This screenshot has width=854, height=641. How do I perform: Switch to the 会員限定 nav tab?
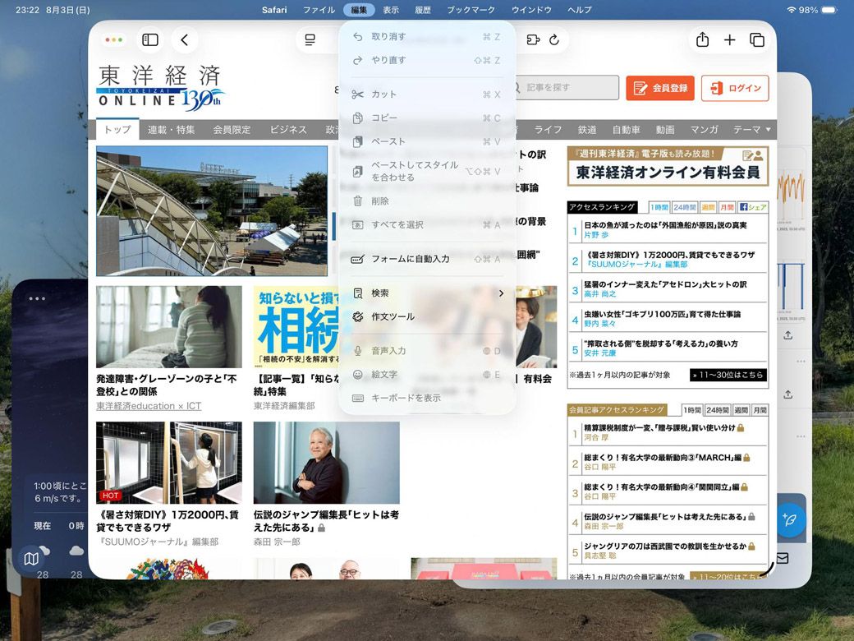point(232,130)
